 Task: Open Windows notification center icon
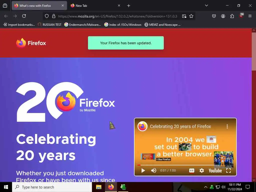pyautogui.click(x=248, y=187)
